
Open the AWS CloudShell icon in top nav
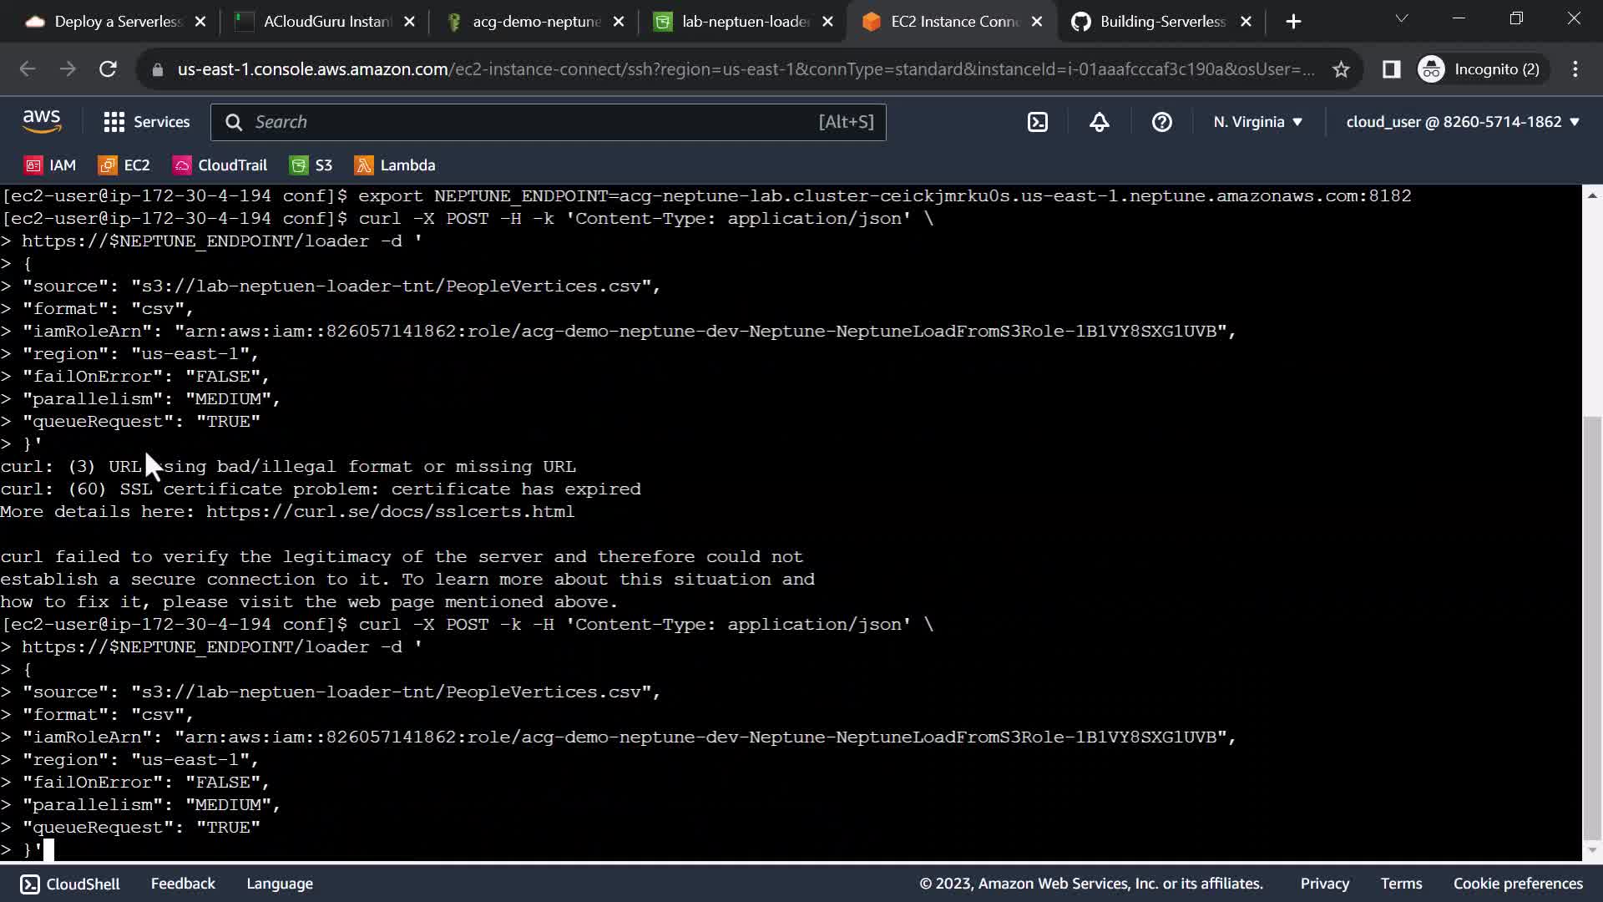tap(1037, 122)
